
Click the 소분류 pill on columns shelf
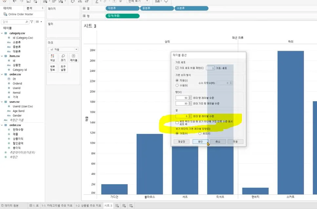pyautogui.click(x=191, y=8)
